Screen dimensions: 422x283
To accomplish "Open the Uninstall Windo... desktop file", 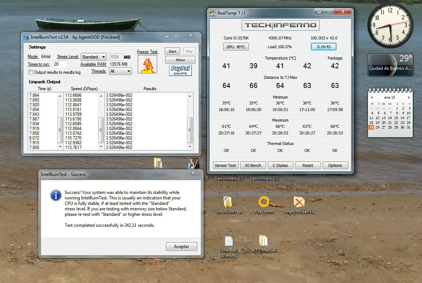I will click(x=228, y=241).
